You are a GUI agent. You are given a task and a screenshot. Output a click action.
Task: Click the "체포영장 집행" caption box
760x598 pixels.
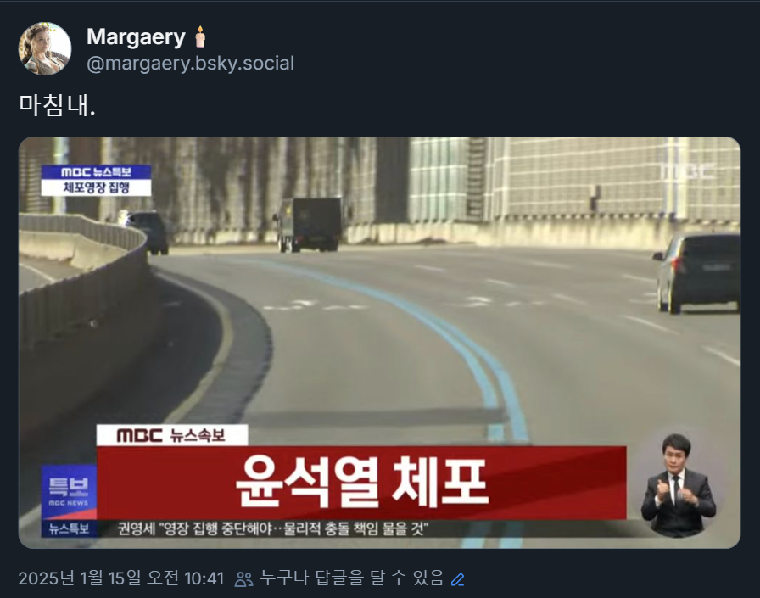pos(96,188)
